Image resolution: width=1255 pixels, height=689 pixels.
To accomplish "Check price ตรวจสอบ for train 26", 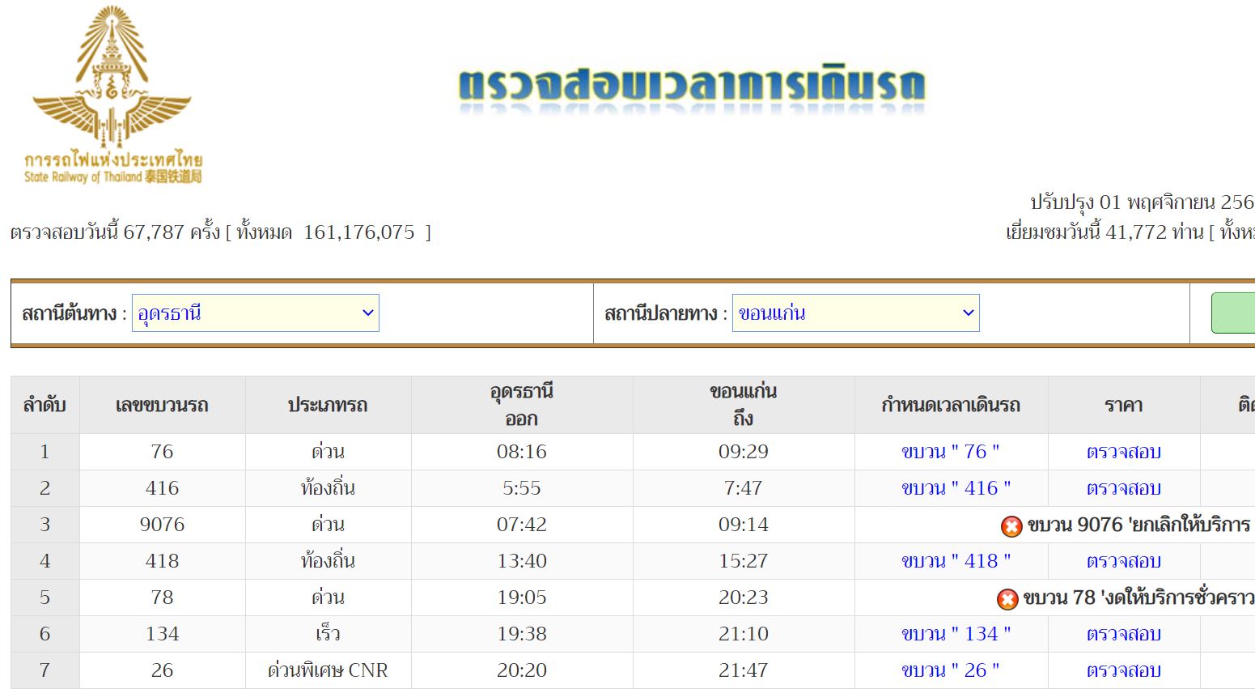I will pos(1124,670).
